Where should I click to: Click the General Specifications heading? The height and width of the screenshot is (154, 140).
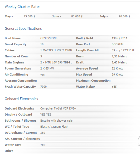click(x=23, y=29)
